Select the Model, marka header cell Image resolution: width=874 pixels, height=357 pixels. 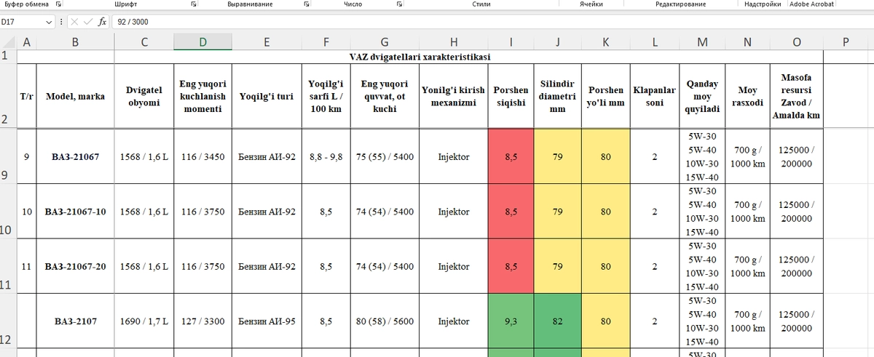click(75, 96)
